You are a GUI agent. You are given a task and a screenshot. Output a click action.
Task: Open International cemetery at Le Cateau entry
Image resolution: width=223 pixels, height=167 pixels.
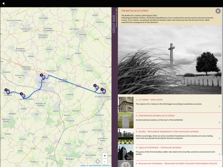(x=170, y=121)
